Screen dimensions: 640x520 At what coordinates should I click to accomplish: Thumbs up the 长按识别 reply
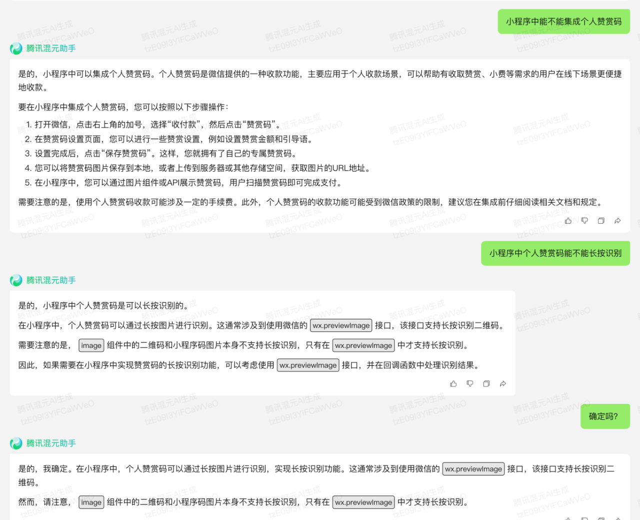coord(453,384)
